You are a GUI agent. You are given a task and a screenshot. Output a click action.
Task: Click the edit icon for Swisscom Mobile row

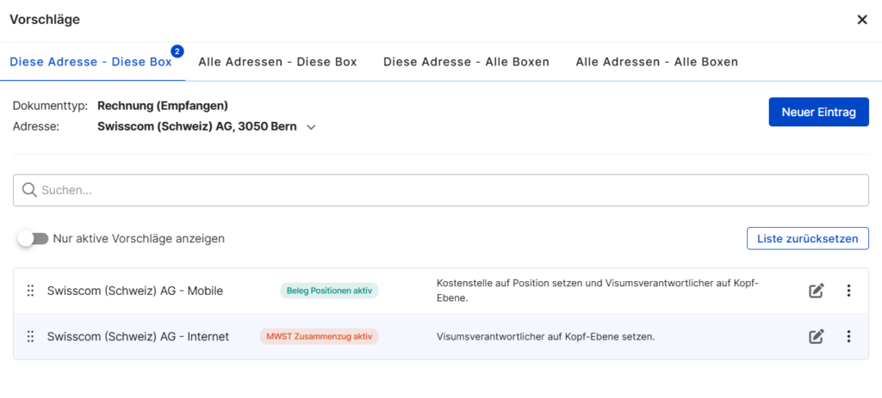coord(816,291)
